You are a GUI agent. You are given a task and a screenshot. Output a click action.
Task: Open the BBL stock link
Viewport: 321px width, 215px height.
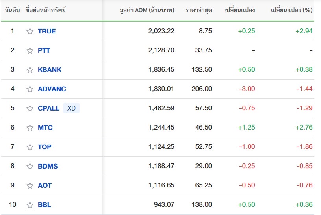[45, 205]
